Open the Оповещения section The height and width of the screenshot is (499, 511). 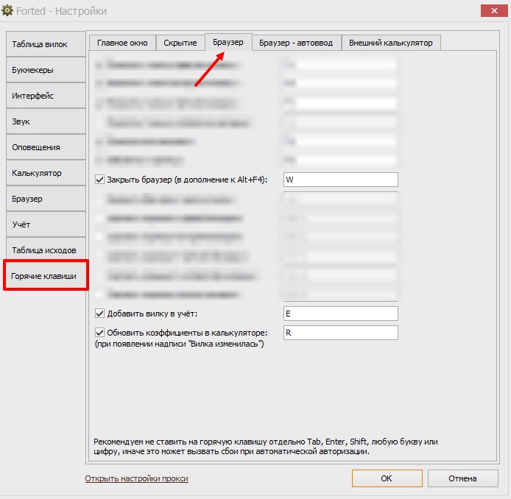point(46,147)
